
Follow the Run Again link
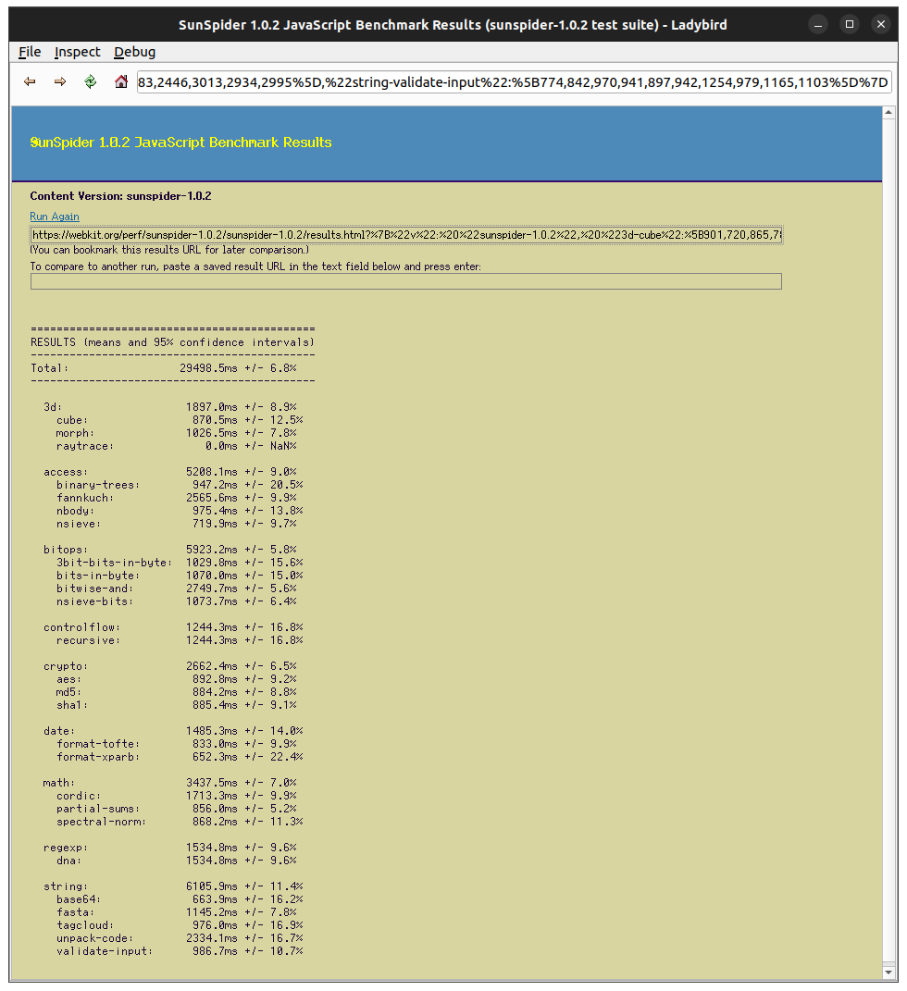pyautogui.click(x=55, y=217)
